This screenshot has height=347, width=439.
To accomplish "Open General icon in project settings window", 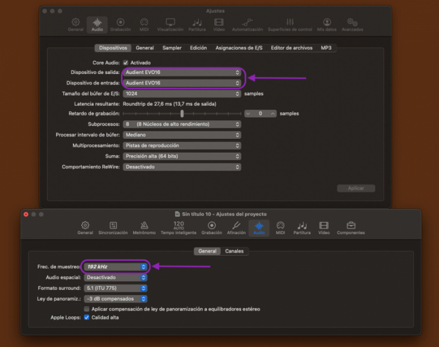I will (85, 228).
